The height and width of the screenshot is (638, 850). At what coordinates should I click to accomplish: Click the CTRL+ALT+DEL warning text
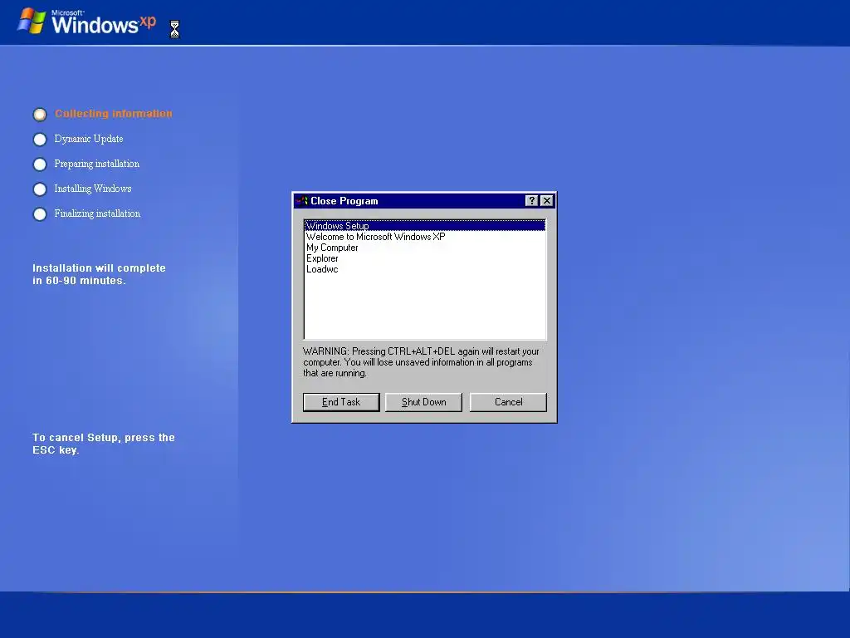421,362
